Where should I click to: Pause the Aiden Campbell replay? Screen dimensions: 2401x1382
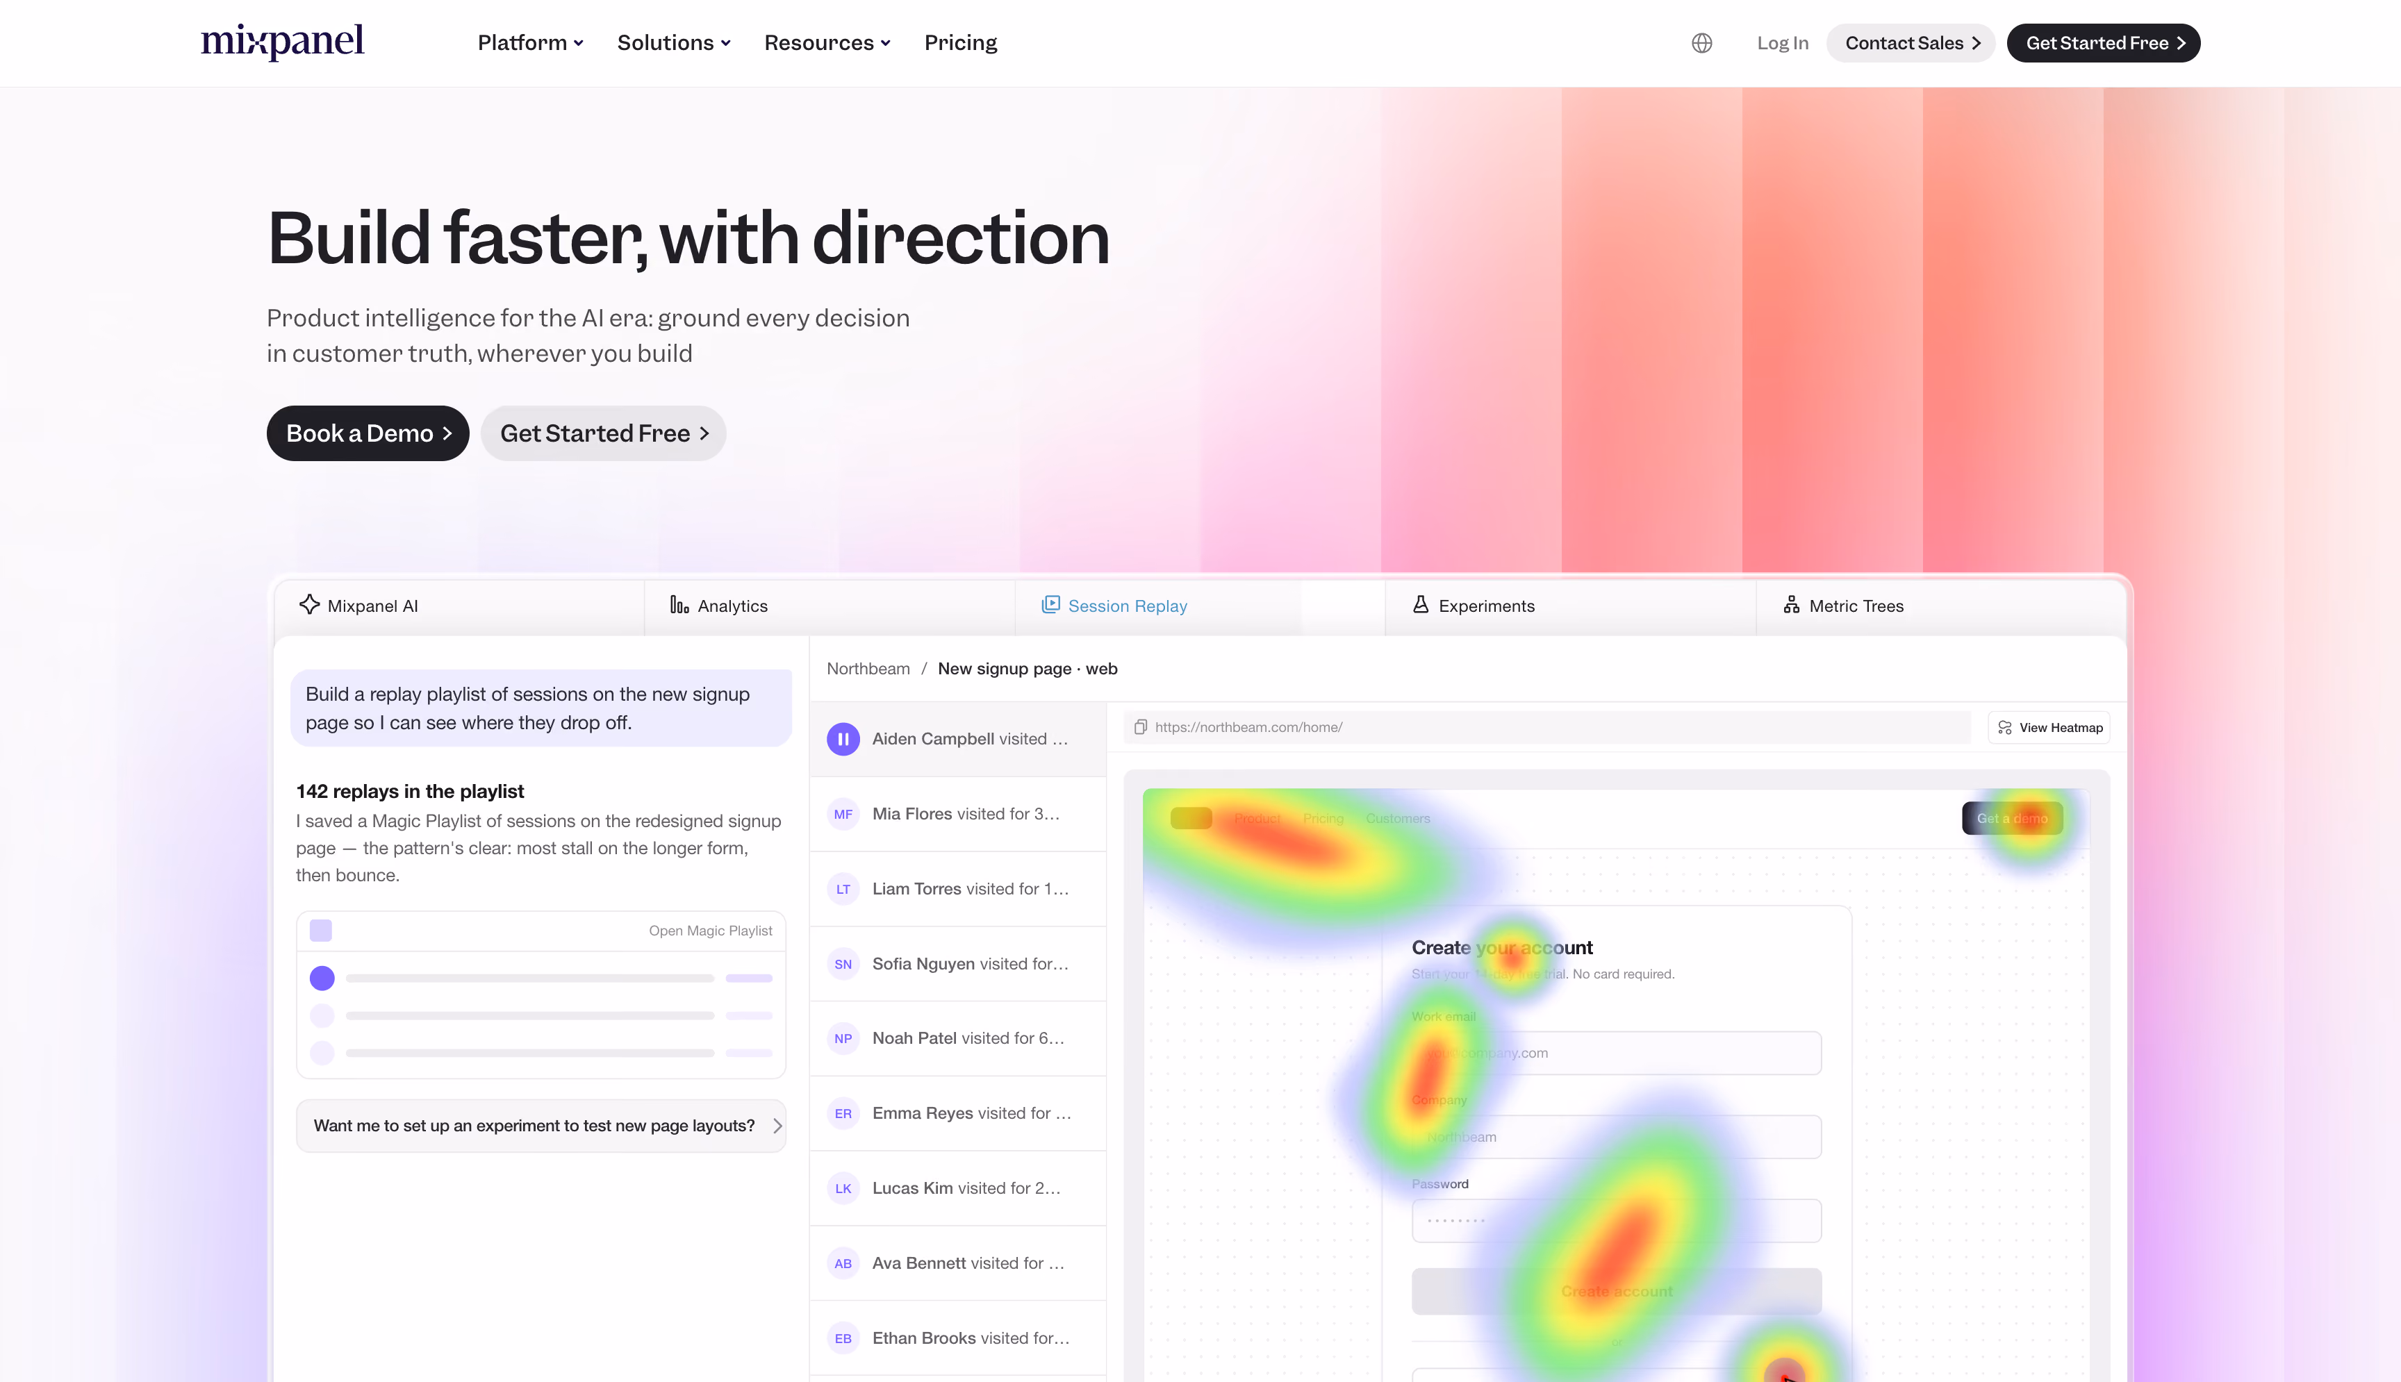[x=843, y=738]
